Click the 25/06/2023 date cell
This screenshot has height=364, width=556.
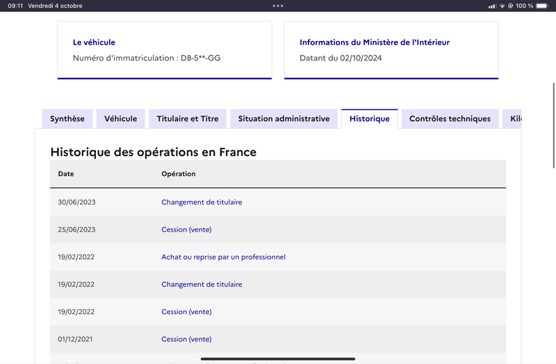pos(76,229)
